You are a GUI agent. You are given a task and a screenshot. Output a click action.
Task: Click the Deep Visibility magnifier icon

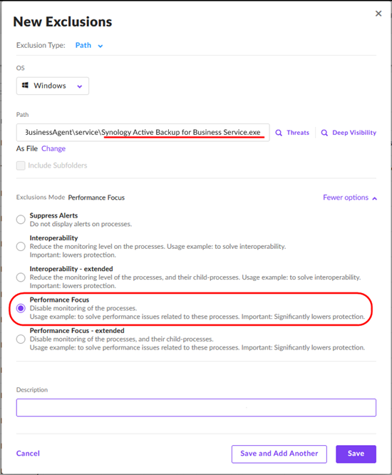324,133
